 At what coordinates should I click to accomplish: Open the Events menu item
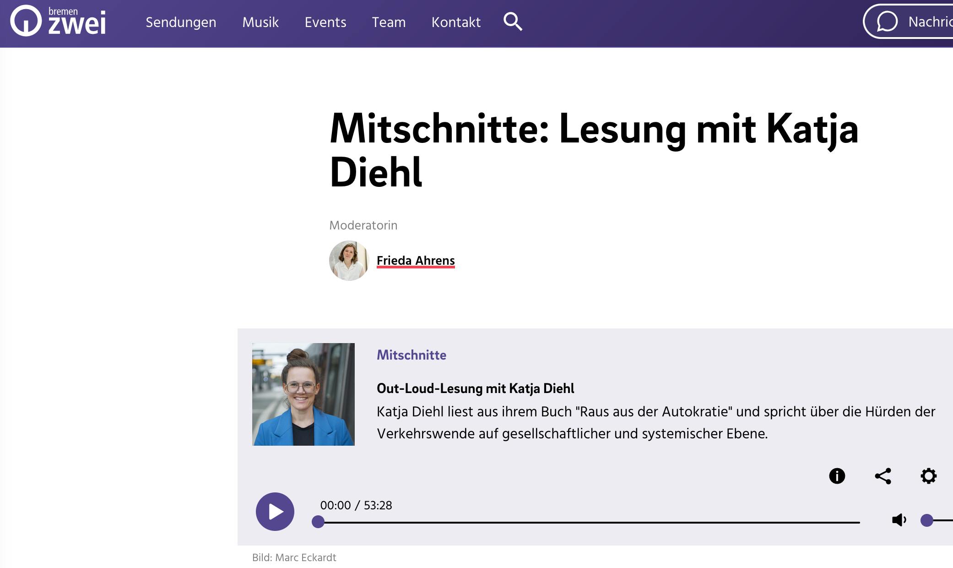click(x=325, y=22)
